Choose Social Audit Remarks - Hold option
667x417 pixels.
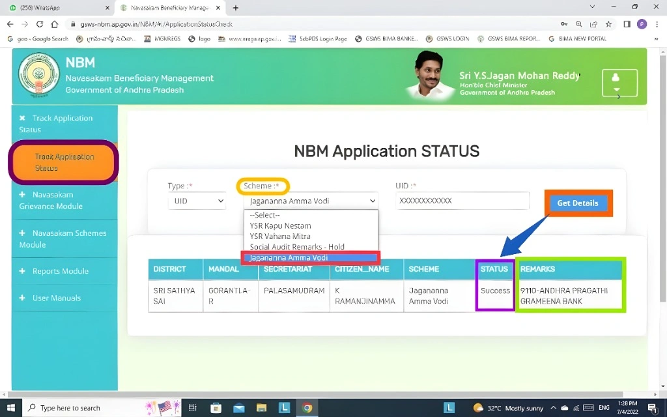(x=311, y=247)
